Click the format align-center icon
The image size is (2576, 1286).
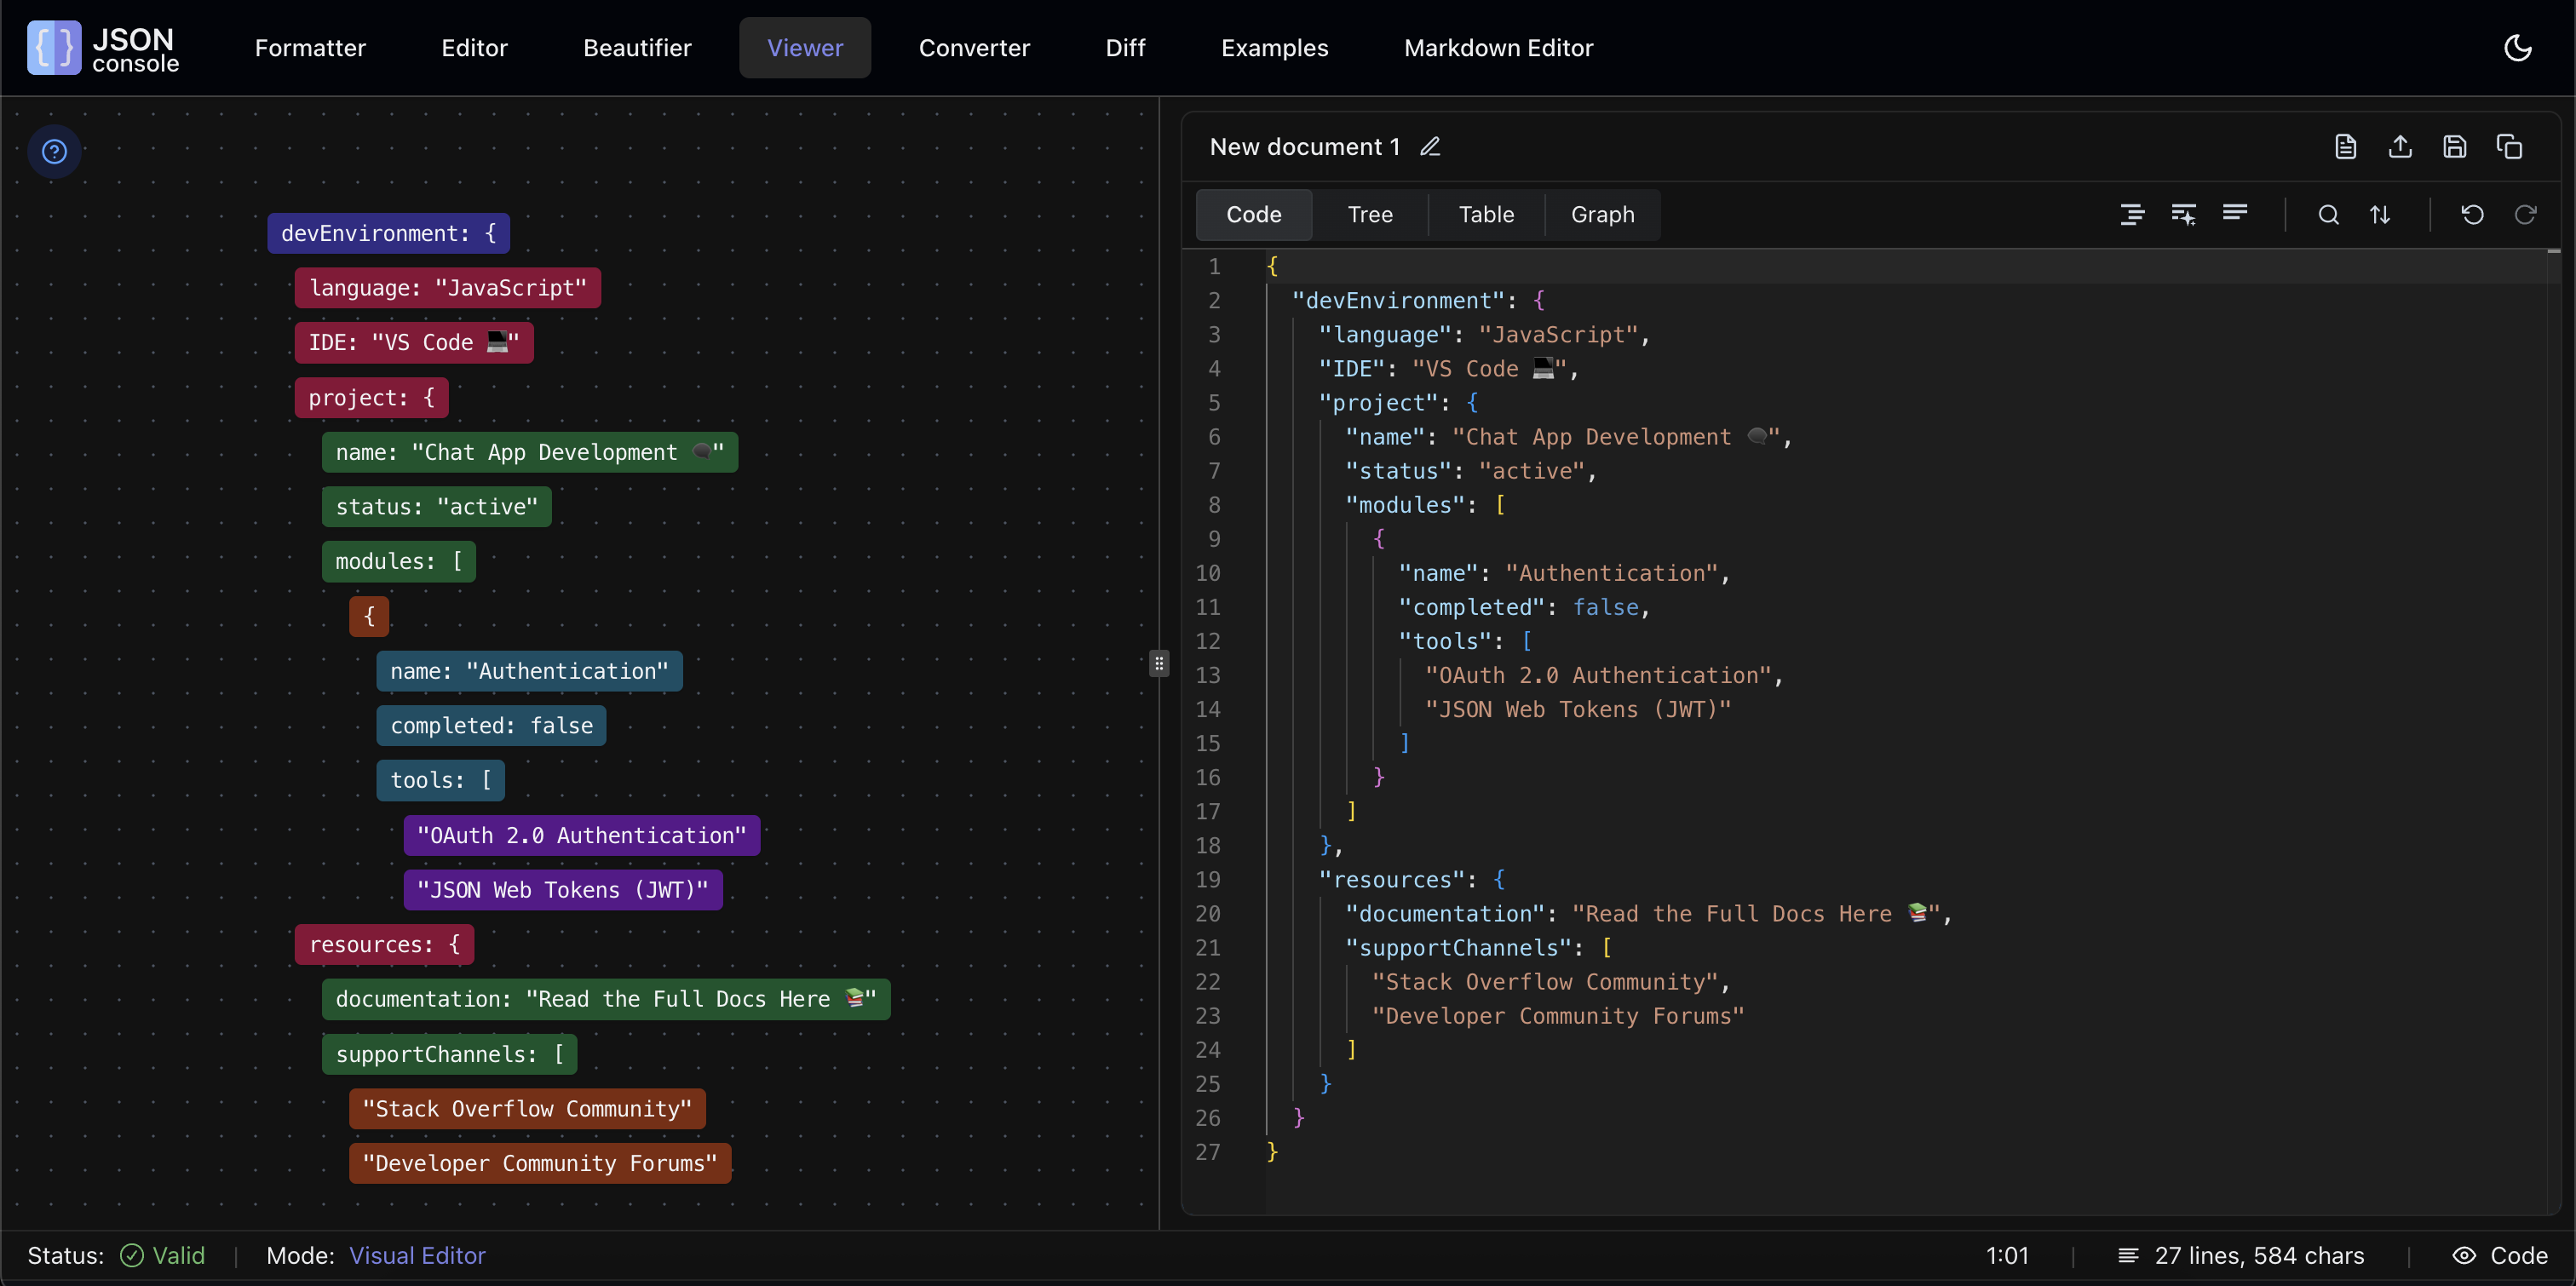click(x=2132, y=214)
